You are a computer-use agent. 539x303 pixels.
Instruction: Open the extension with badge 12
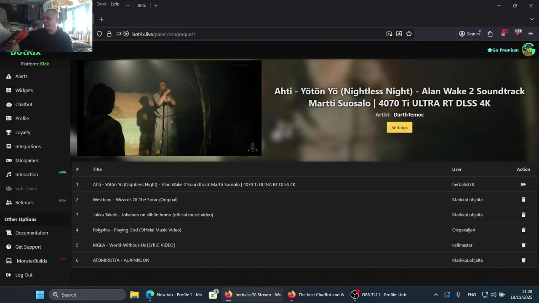click(x=504, y=34)
